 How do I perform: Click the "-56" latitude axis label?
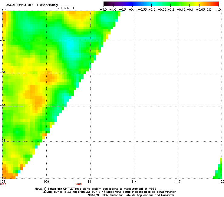pos(3,105)
